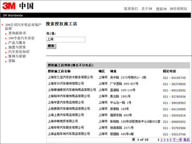Click the phone number 021 - 52780936
The width and height of the screenshot is (192, 144).
point(174,97)
